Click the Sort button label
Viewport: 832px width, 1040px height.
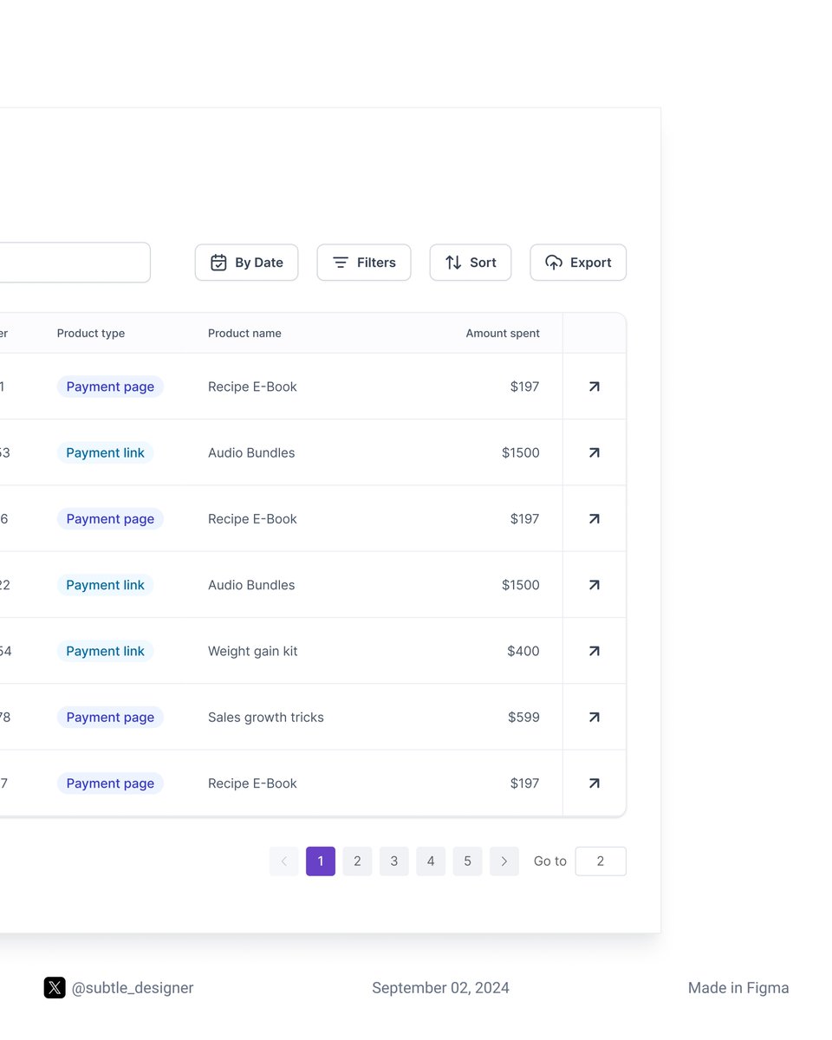[483, 263]
